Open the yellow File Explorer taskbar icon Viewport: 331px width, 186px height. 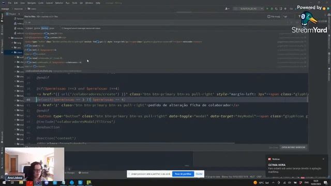point(21,182)
